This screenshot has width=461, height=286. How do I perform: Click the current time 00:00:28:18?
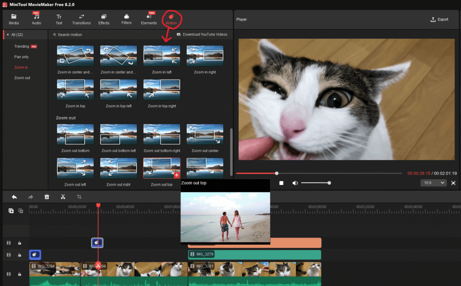tap(419, 173)
